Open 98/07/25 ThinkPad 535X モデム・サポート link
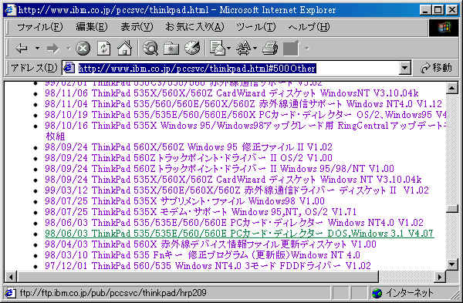The image size is (463, 303). (x=201, y=212)
